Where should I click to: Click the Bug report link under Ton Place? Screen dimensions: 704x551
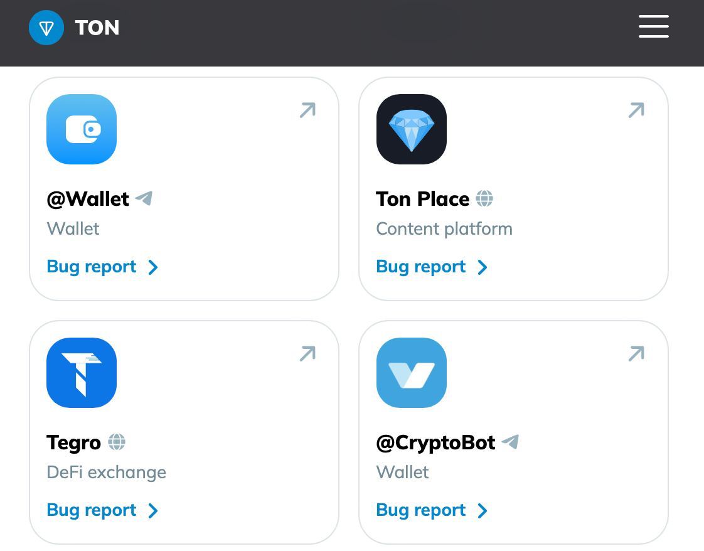tap(420, 267)
